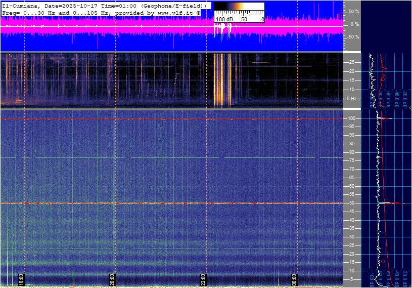Image resolution: width=412 pixels, height=288 pixels.
Task: Click the 100 Hz label on lower frequency axis
Action: pyautogui.click(x=351, y=118)
